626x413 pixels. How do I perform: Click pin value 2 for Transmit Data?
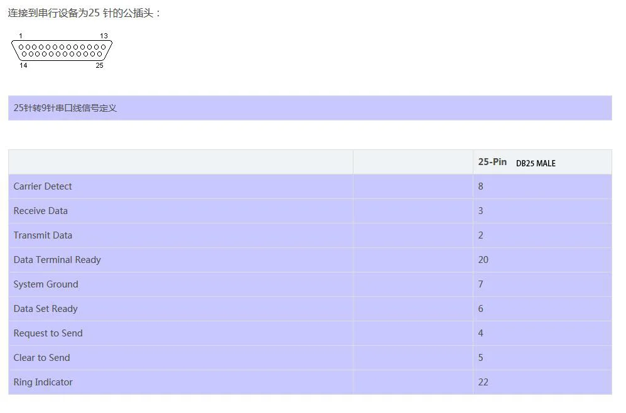[x=481, y=235]
